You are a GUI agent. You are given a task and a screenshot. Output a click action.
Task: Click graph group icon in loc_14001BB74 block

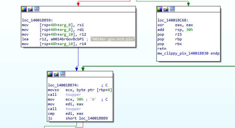[63, 74]
